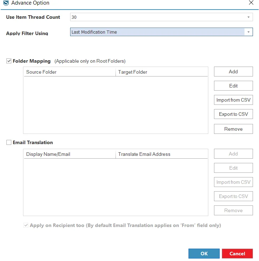The image size is (259, 261).
Task: Expand the Apply Filter Using dropdown arrow
Action: [248, 32]
